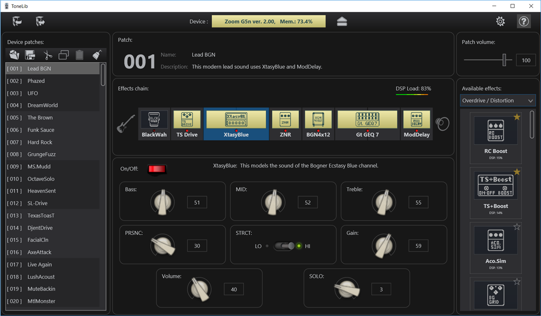Click the Treble knob
541x316 pixels.
383,202
